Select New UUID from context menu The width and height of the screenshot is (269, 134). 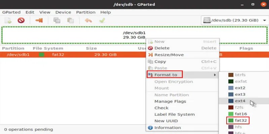pos(183,121)
